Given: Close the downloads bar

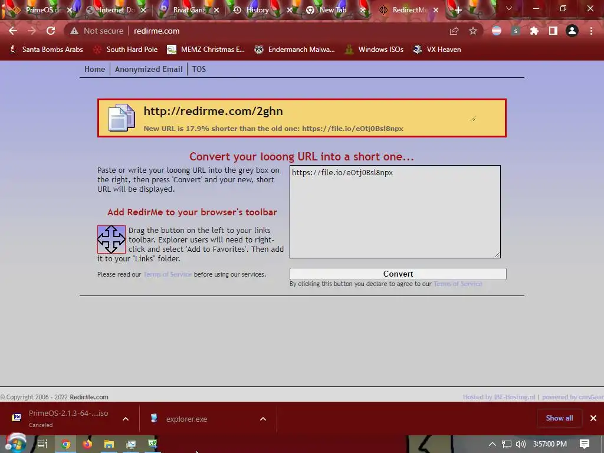Looking at the screenshot, I should click(593, 418).
